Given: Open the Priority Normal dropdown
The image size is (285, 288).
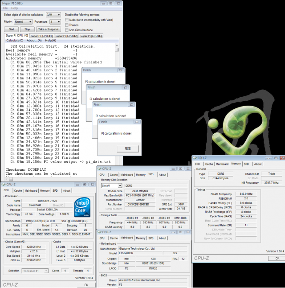Looking at the screenshot, I should click(x=23, y=22).
